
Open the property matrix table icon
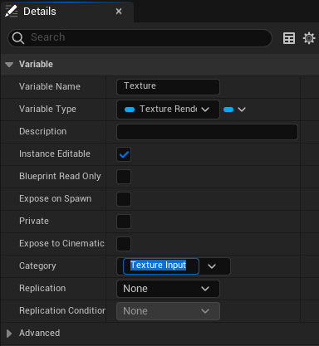pyautogui.click(x=289, y=38)
